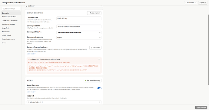Click lock icon beside Custom inference headers
This screenshot has width=209, height=110.
coord(47,47)
